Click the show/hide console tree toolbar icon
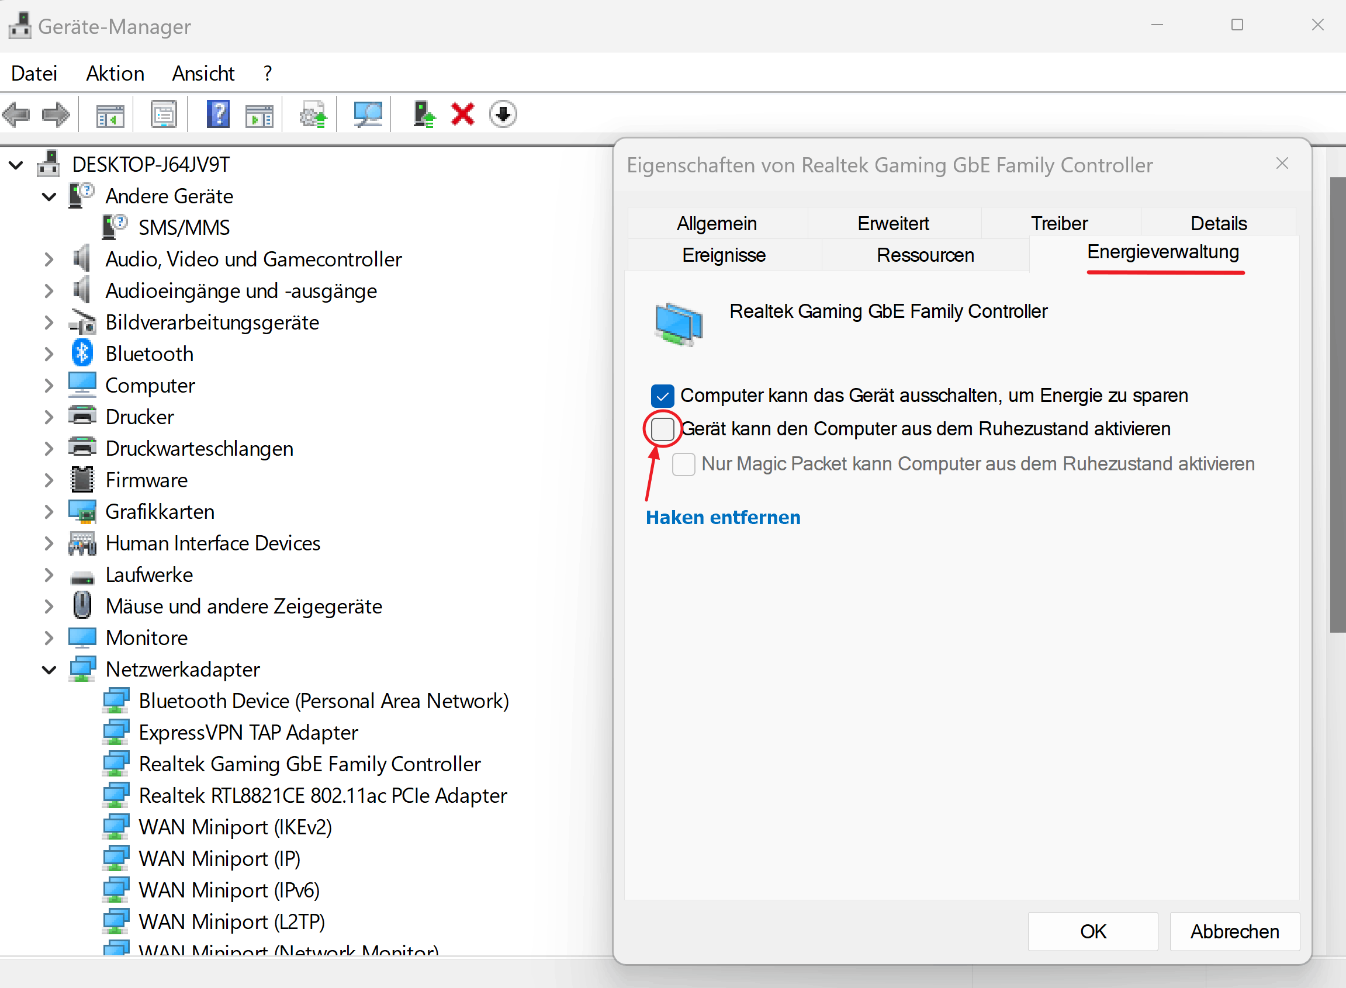 [110, 115]
